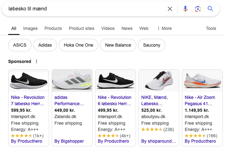Click the (238) star rating
The width and height of the screenshot is (225, 148).
158,129
